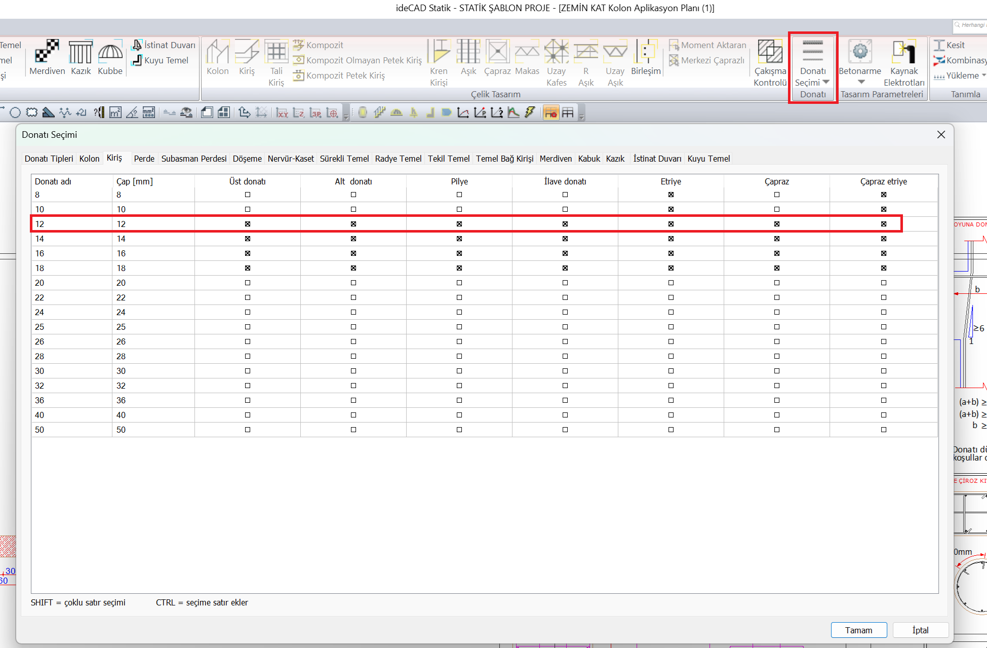This screenshot has height=648, width=987.
Task: Click the İptal button
Action: (920, 630)
